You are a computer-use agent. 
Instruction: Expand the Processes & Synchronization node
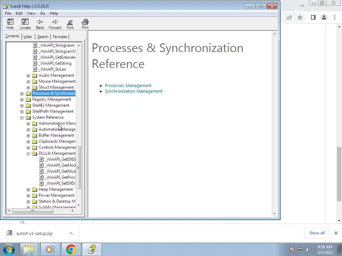click(22, 94)
